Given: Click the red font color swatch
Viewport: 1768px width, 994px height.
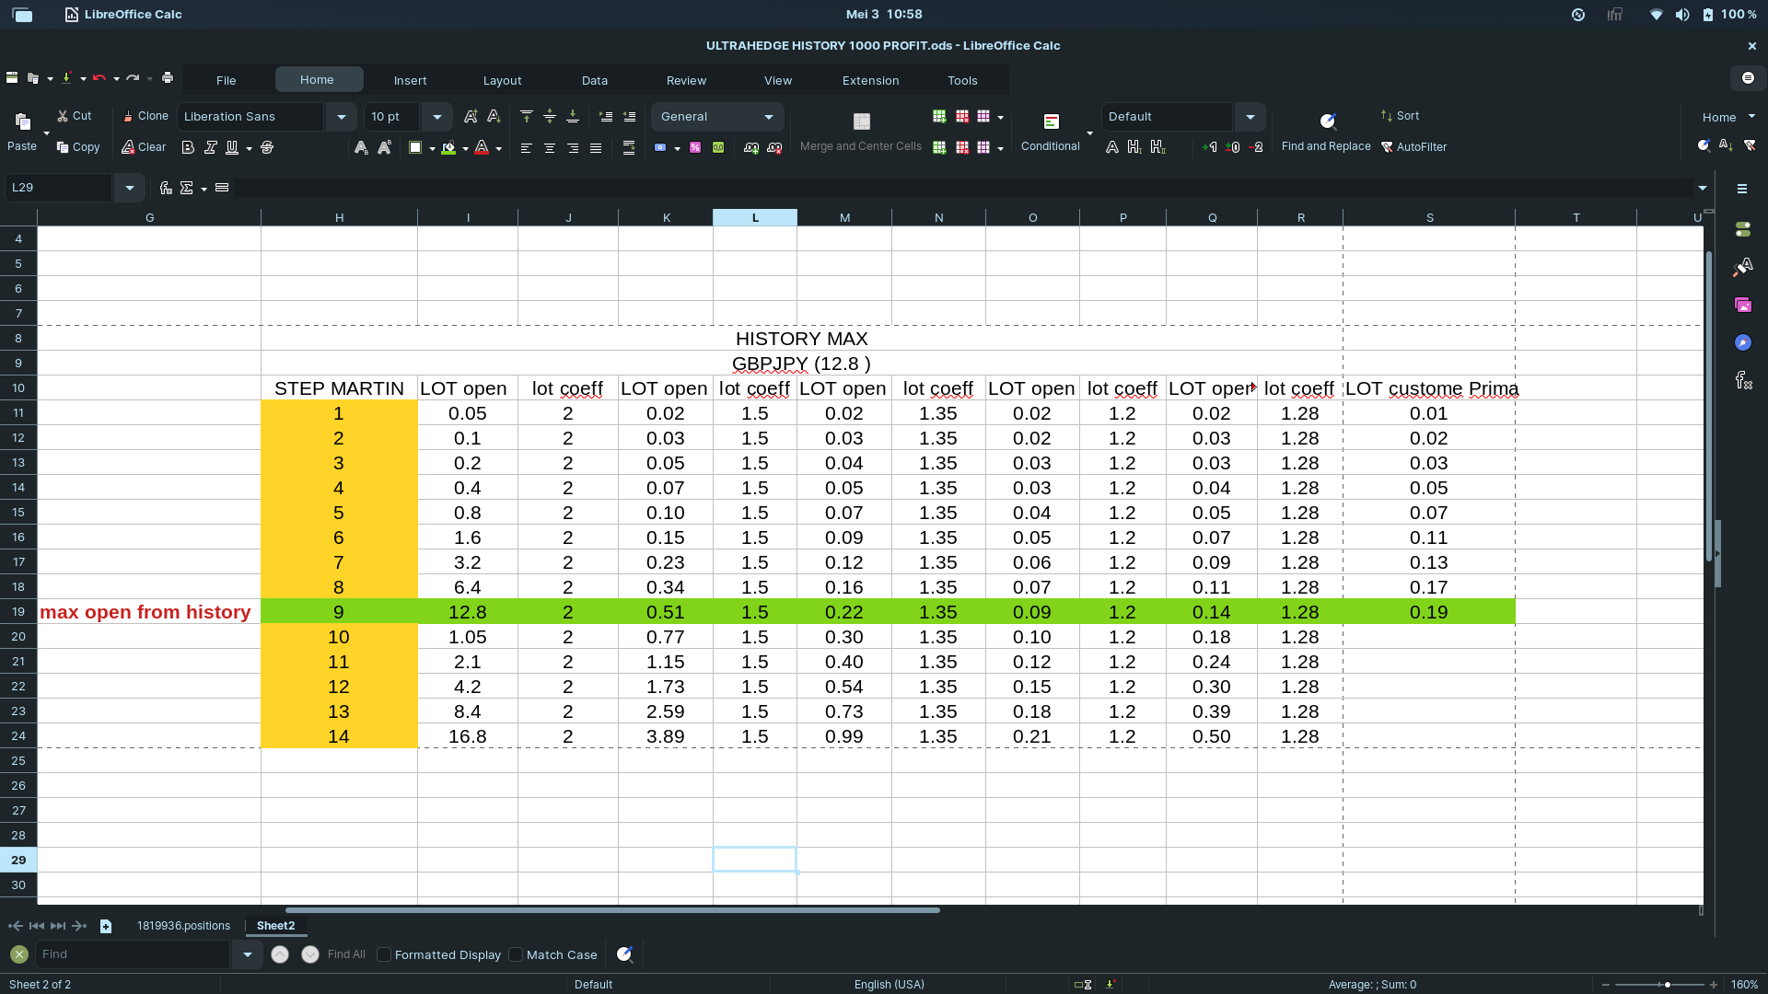Looking at the screenshot, I should (482, 148).
